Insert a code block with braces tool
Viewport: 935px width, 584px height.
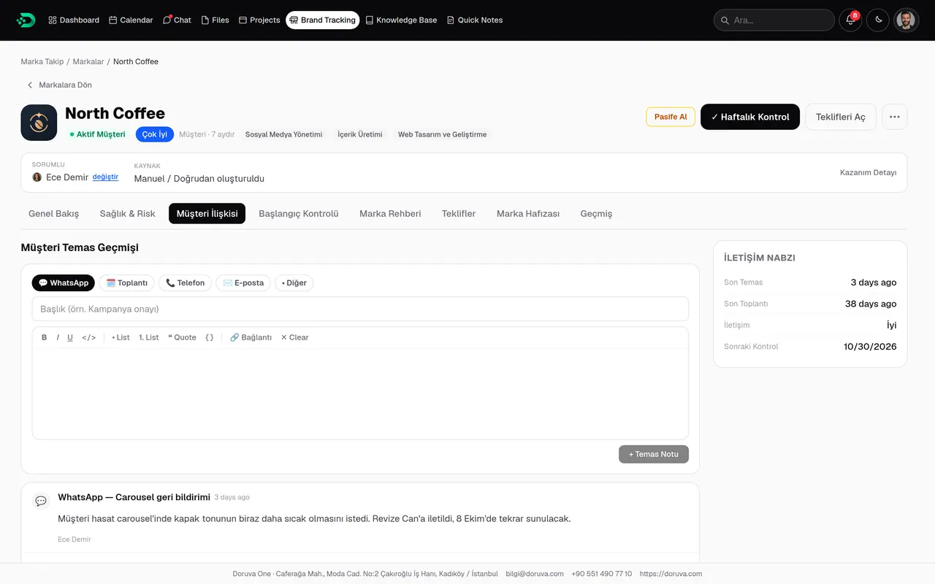coord(210,337)
